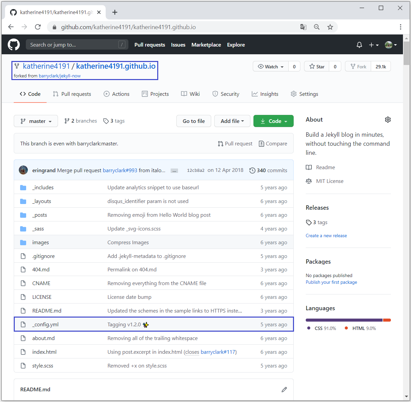
Task: Edit README.md with the pencil icon
Action: 284,389
